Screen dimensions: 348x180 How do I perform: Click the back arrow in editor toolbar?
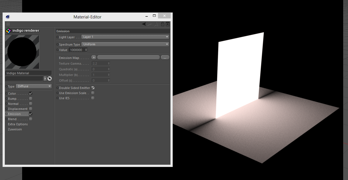[144, 24]
